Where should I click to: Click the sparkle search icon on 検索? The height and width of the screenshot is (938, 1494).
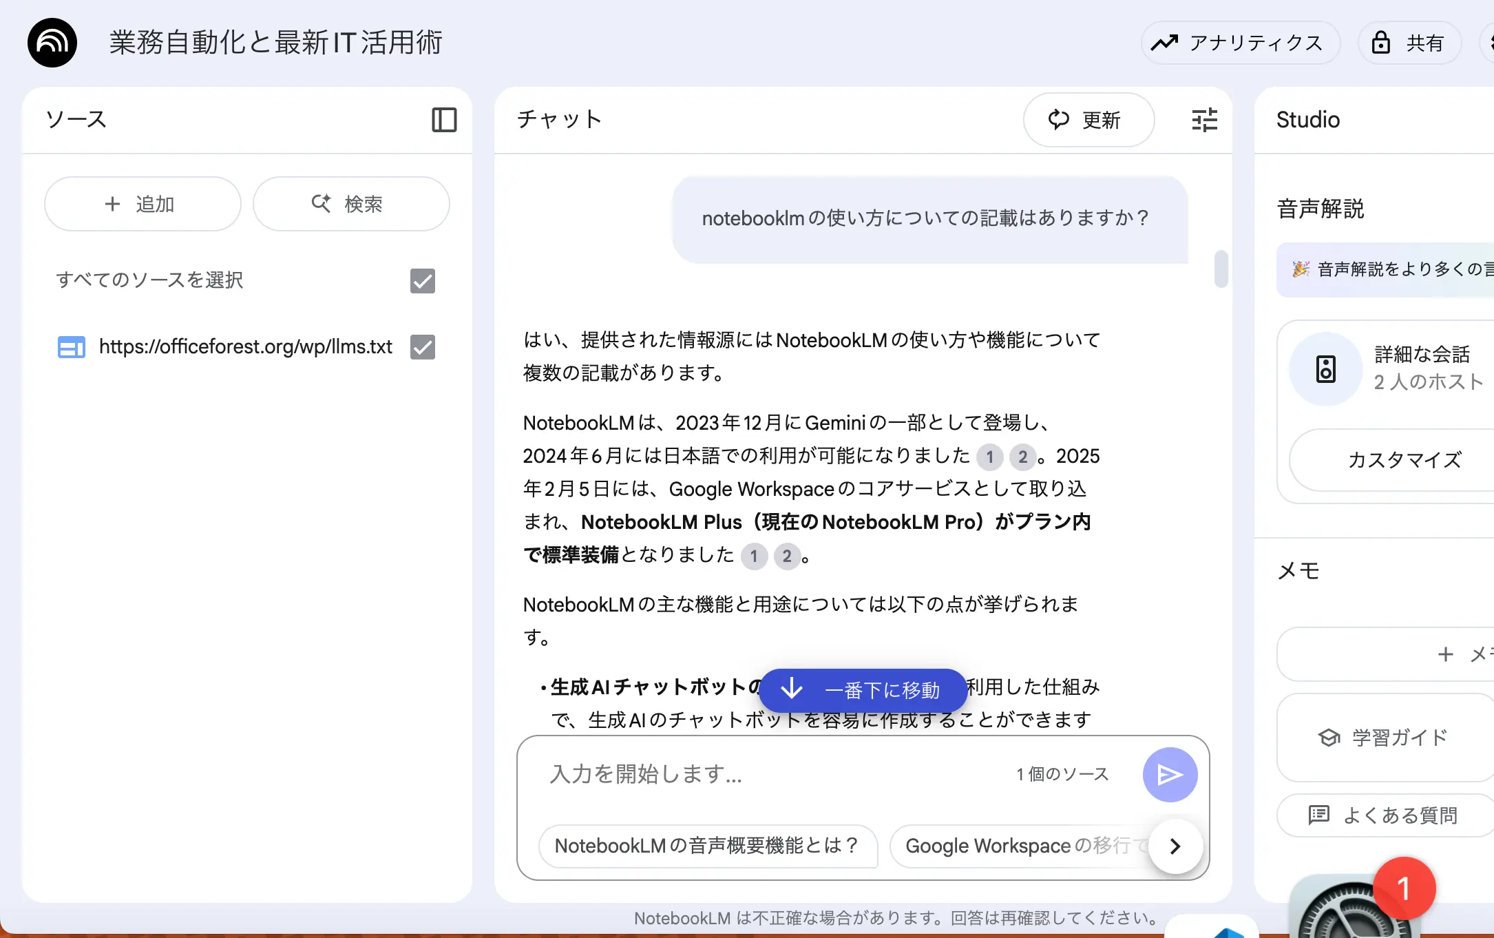322,203
